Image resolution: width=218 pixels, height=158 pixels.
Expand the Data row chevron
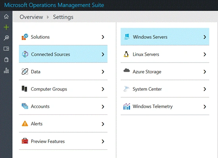click(103, 72)
